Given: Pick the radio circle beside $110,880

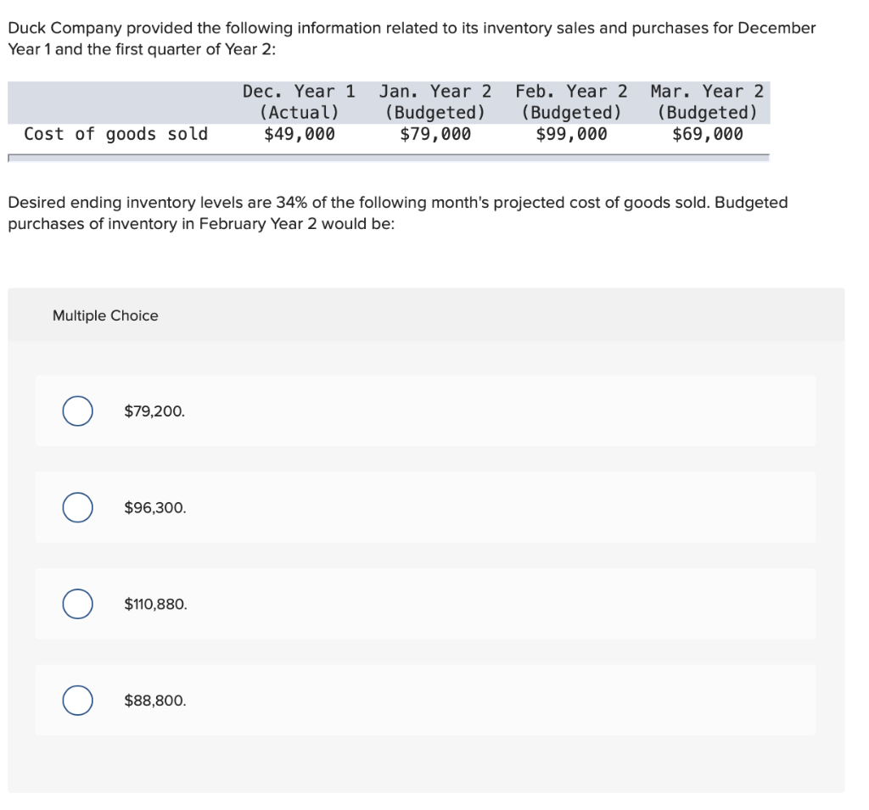Looking at the screenshot, I should [x=77, y=604].
